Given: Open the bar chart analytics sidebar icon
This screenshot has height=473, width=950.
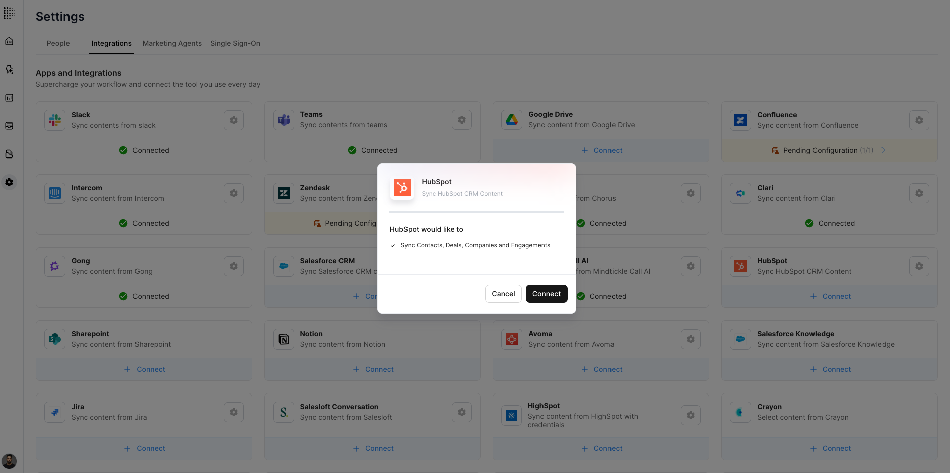Looking at the screenshot, I should click(9, 98).
